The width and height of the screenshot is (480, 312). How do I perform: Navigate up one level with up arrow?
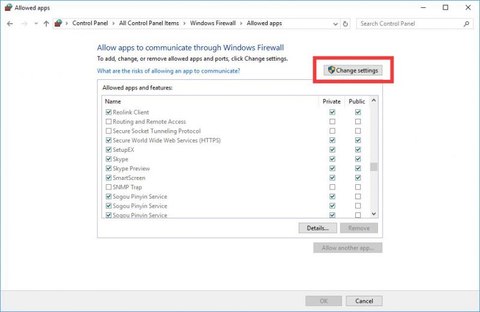tap(46, 23)
